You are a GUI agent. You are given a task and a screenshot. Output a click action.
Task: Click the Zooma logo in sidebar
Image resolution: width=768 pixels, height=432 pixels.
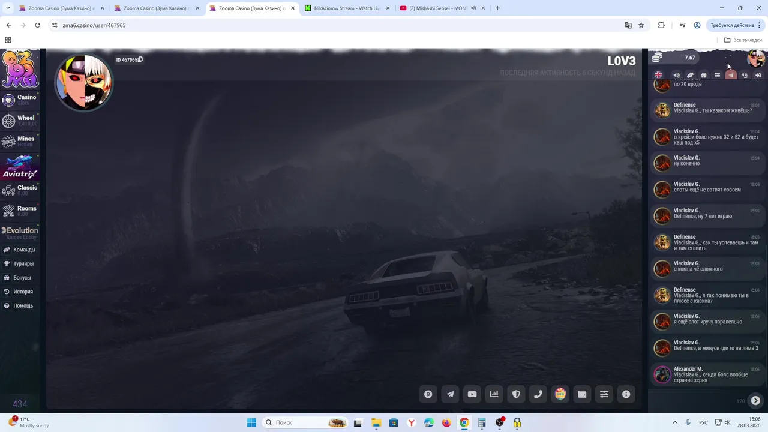tap(20, 68)
